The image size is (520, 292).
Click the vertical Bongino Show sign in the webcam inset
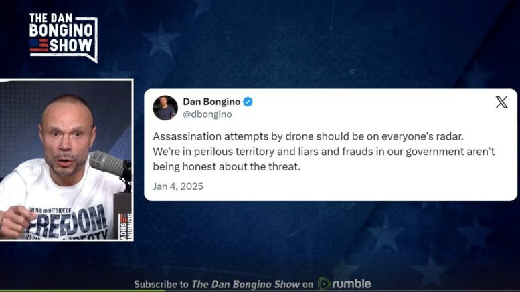(x=125, y=227)
